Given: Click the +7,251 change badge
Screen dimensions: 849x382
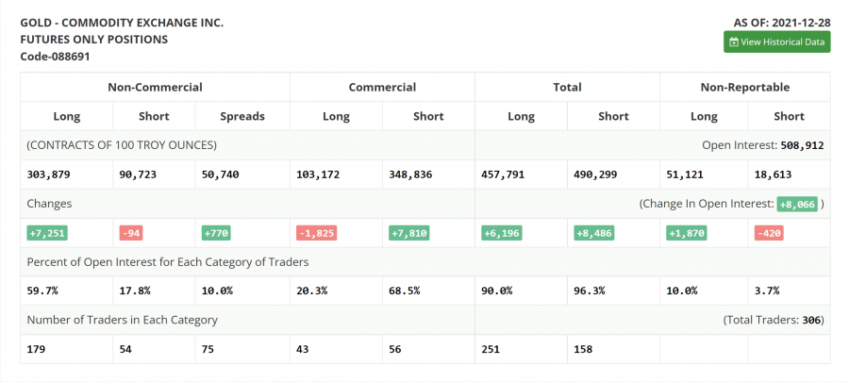Looking at the screenshot, I should [x=47, y=233].
